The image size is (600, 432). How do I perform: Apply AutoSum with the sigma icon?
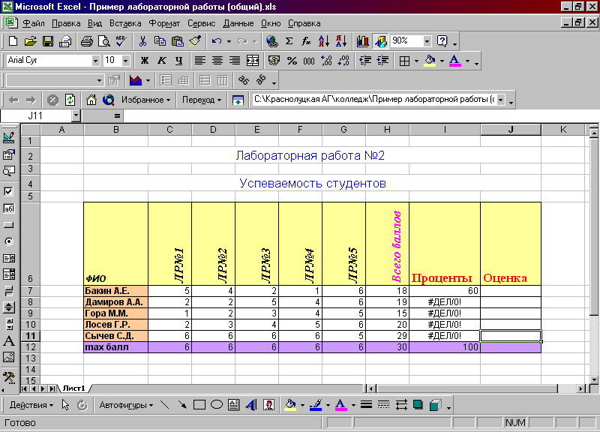(x=289, y=41)
